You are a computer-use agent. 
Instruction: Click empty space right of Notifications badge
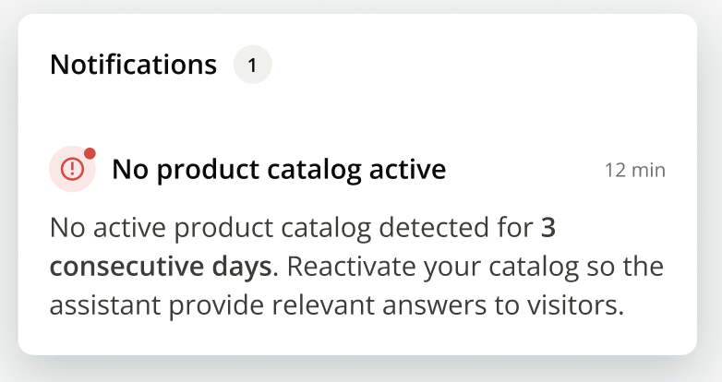pos(462,66)
